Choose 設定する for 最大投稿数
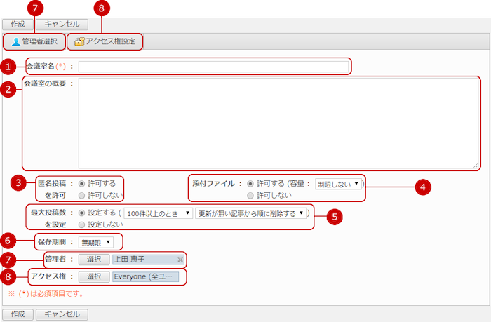 coord(82,213)
